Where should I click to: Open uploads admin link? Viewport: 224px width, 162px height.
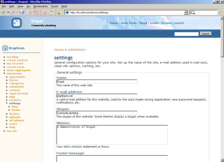[x=15, y=117]
